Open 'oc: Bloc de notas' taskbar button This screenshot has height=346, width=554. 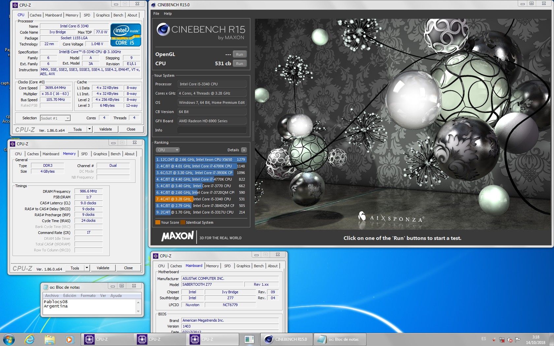pyautogui.click(x=339, y=339)
